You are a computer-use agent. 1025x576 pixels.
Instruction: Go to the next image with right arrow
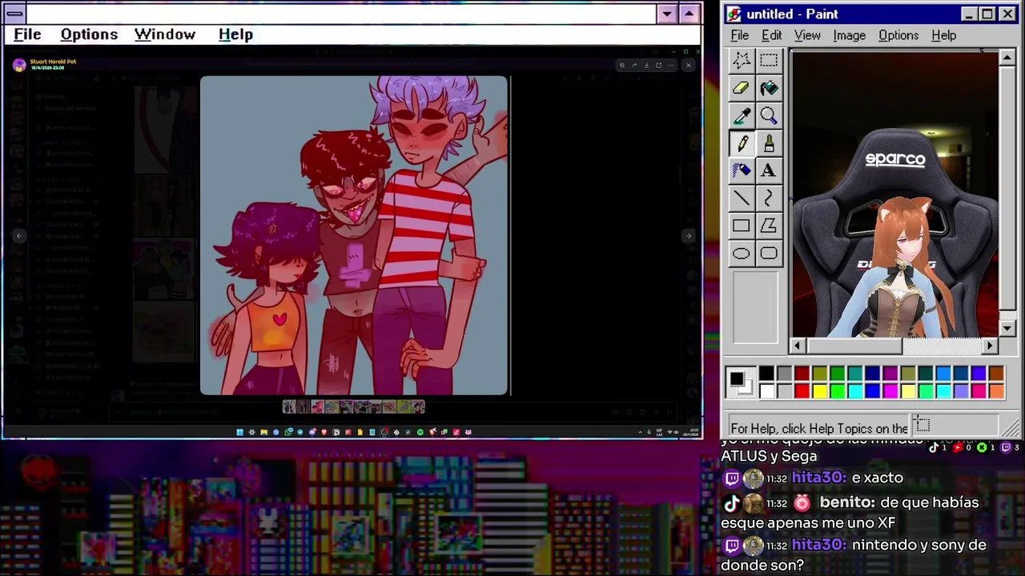(688, 235)
